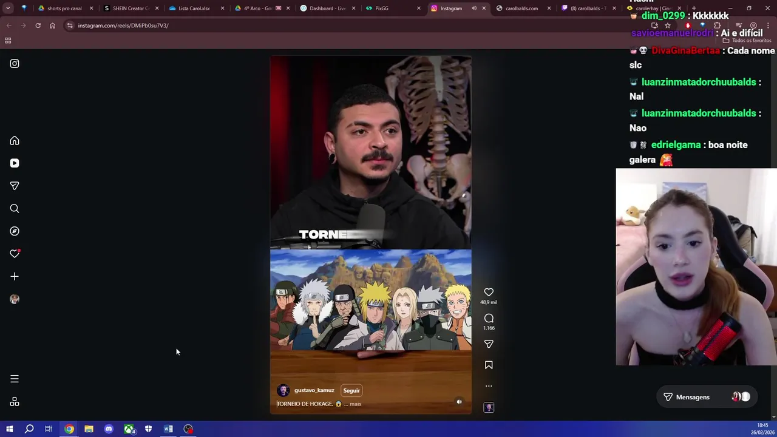Save the reel with bookmark icon
The height and width of the screenshot is (437, 777).
(489, 365)
